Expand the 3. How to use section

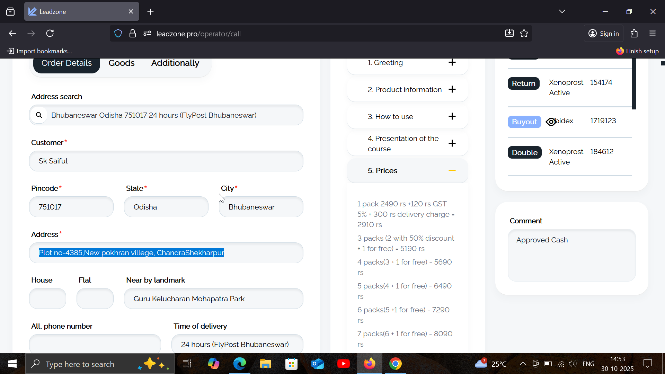(x=452, y=117)
